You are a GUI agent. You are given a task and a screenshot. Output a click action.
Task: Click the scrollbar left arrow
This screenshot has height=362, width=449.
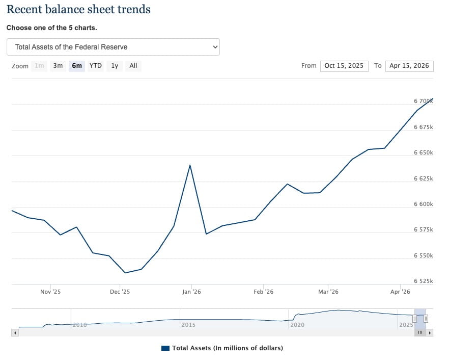pos(15,332)
